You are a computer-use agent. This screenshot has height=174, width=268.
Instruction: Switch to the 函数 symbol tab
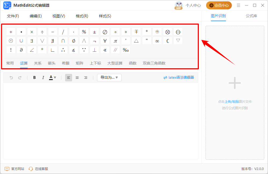click(x=133, y=63)
